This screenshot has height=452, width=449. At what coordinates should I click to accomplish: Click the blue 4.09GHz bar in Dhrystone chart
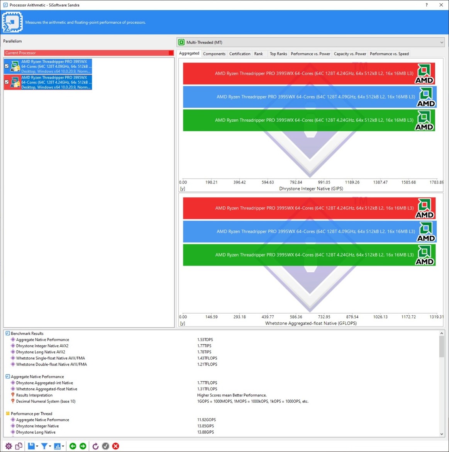310,97
